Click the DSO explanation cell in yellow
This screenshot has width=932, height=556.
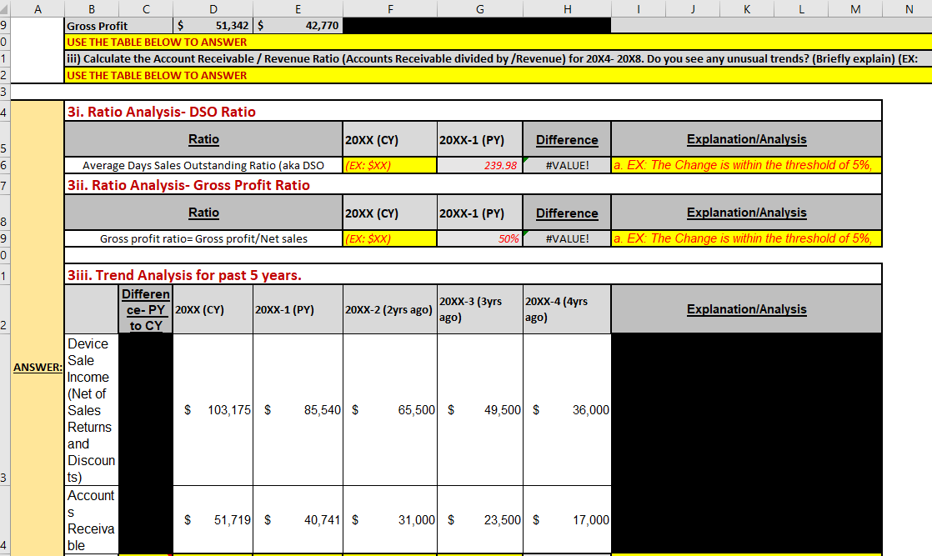click(x=747, y=165)
